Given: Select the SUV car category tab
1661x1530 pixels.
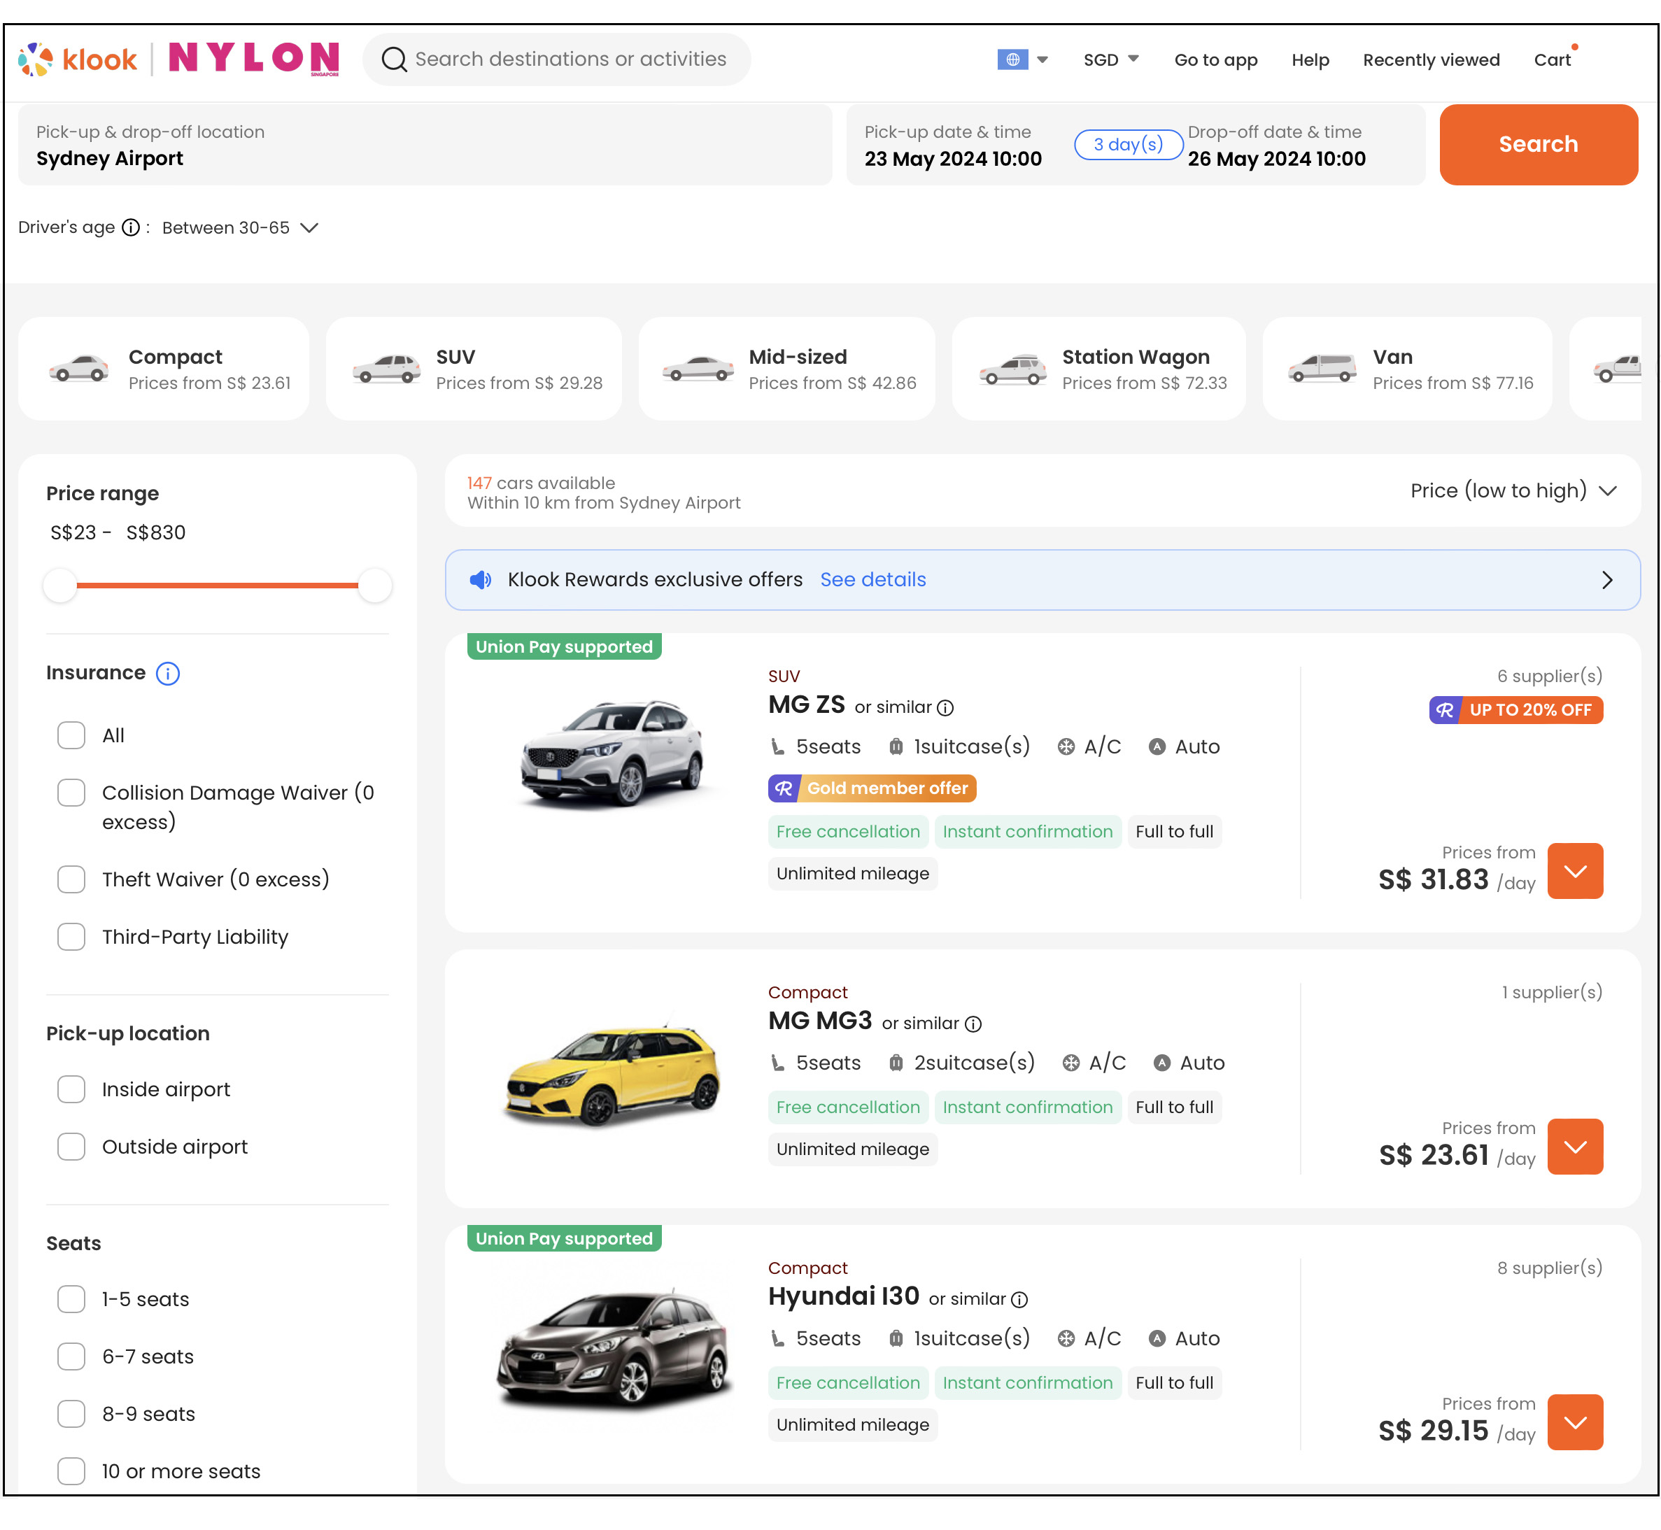Looking at the screenshot, I should 474,369.
